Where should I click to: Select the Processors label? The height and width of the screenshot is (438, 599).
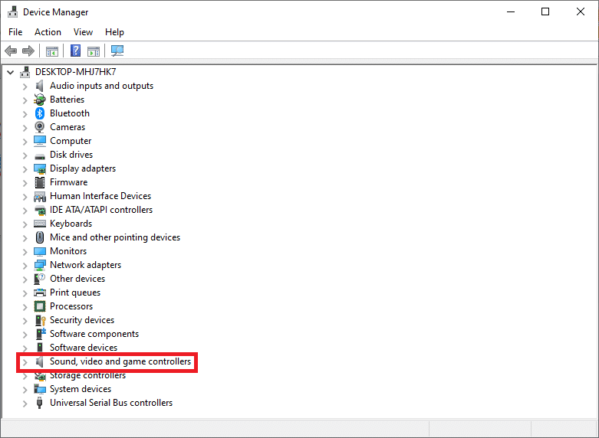click(x=71, y=306)
